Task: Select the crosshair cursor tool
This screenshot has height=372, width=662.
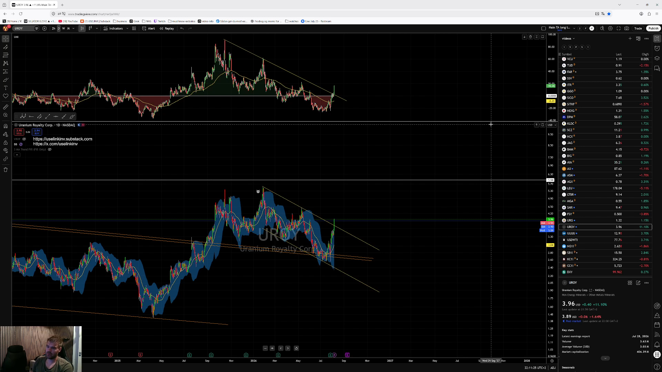Action: click(6, 39)
